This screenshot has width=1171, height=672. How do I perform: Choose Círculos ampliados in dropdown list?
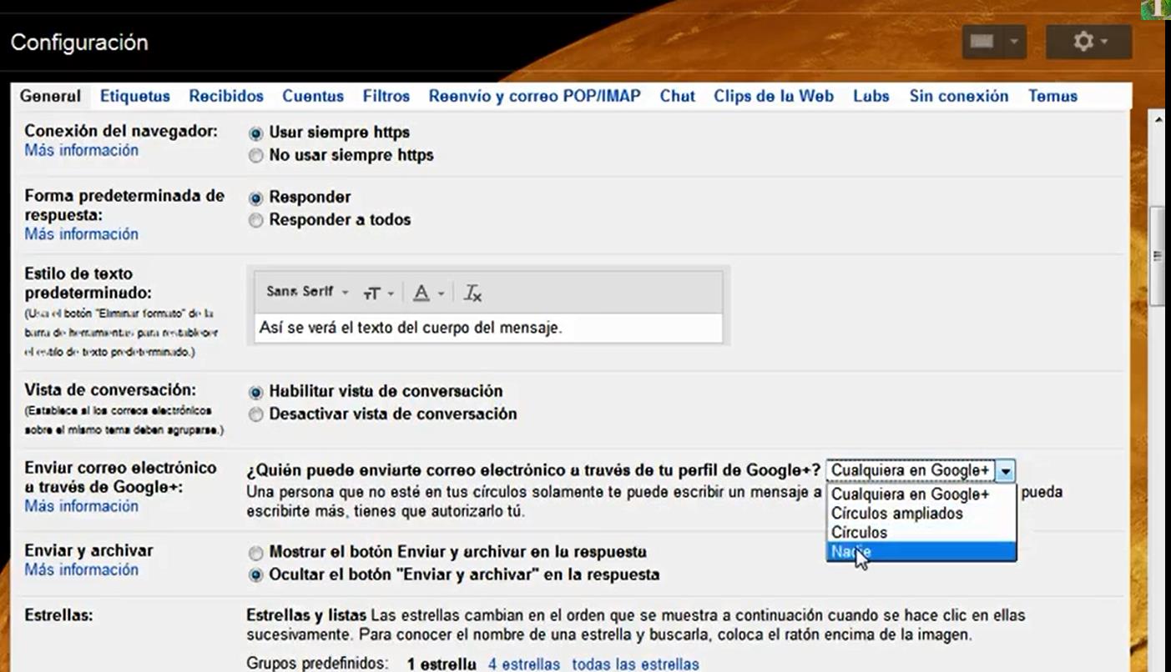click(x=921, y=514)
